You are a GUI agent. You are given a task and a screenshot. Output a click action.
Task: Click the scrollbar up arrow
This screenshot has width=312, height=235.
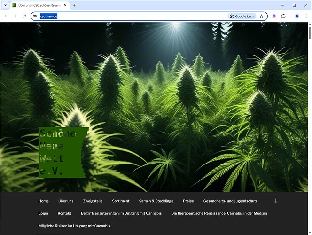(x=310, y=24)
